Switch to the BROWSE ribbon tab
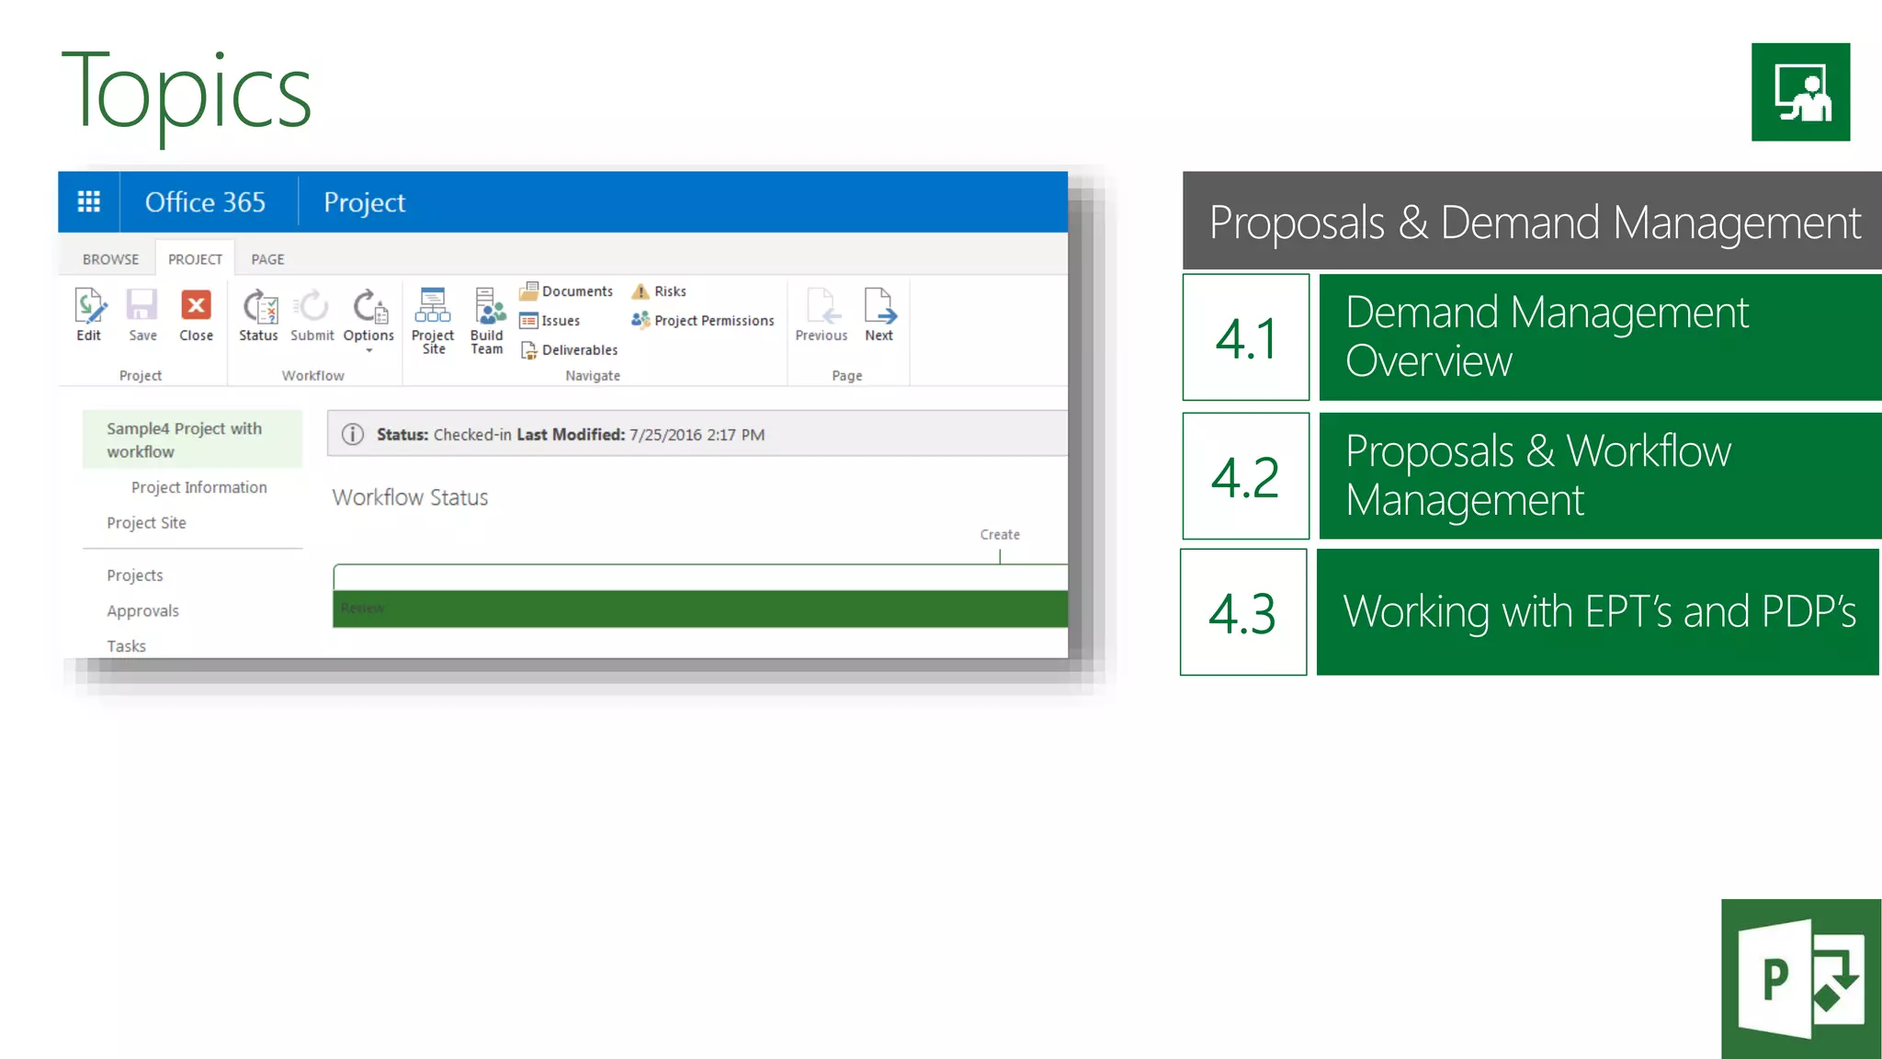This screenshot has width=1882, height=1059. coord(110,259)
